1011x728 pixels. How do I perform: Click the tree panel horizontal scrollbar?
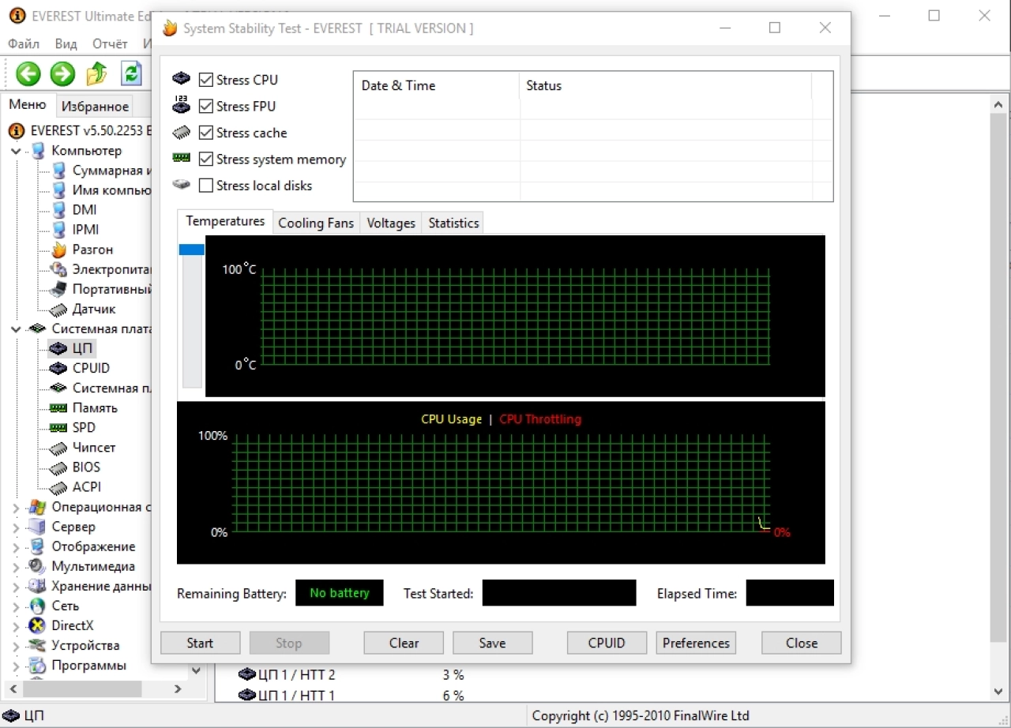[x=82, y=689]
